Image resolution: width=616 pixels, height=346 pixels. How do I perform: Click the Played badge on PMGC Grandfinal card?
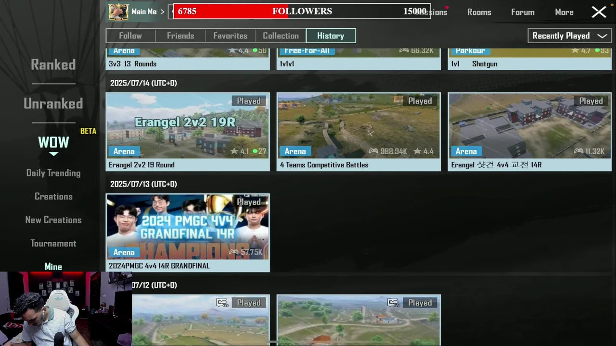(249, 202)
